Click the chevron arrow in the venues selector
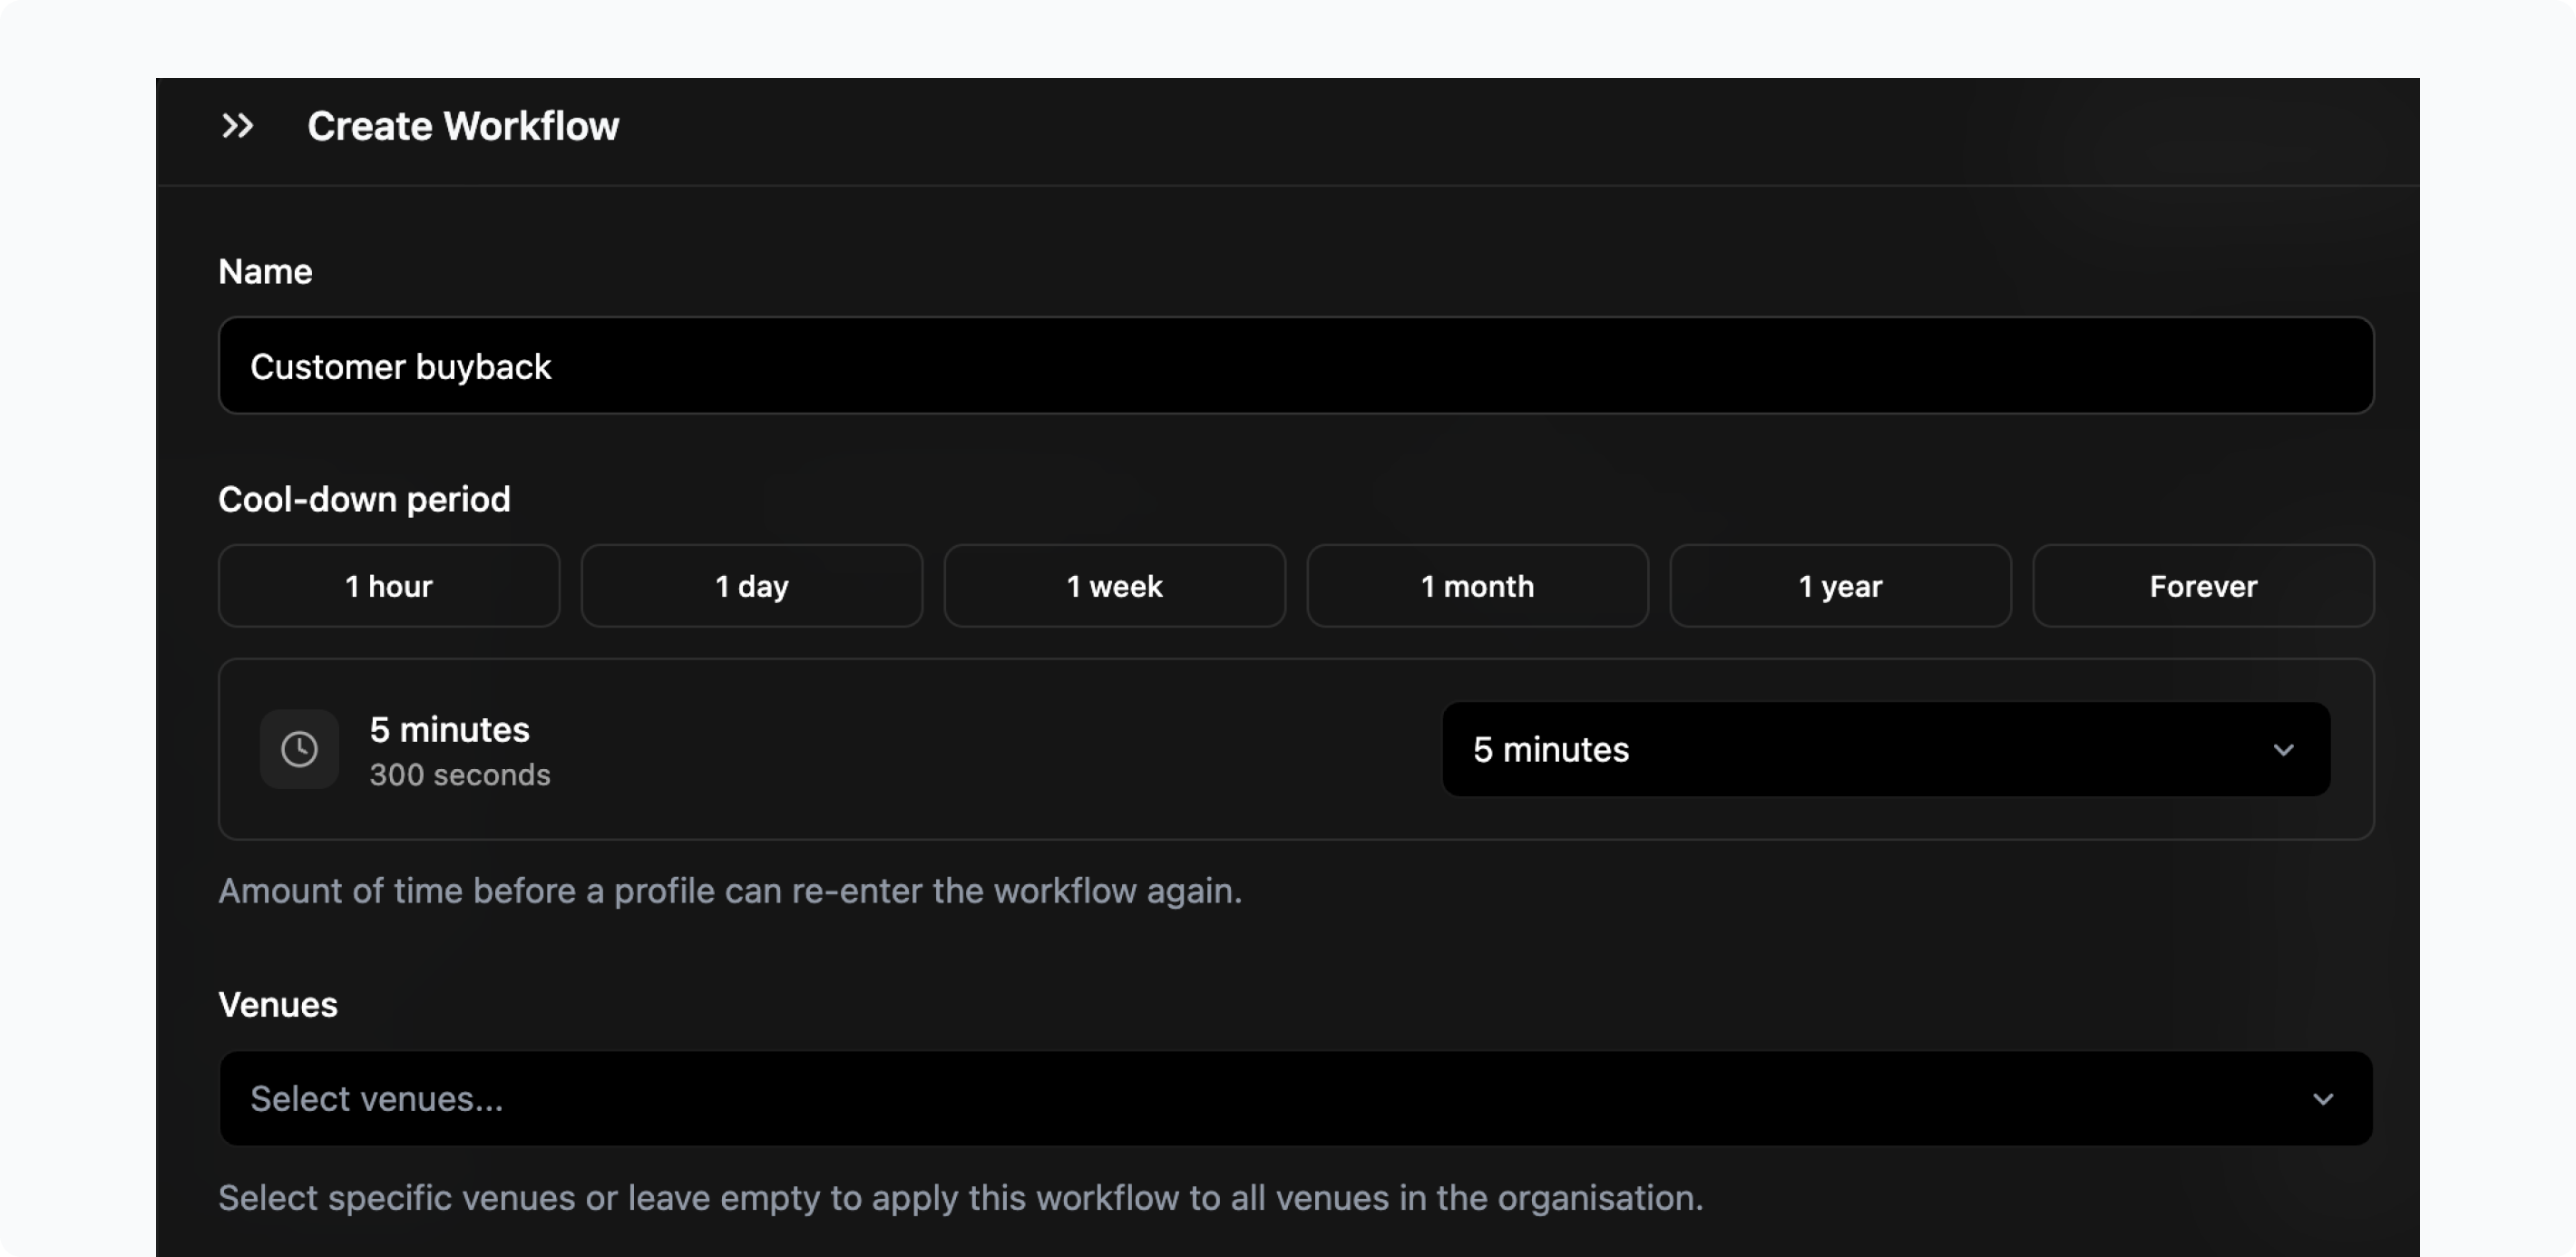The height and width of the screenshot is (1257, 2576). click(x=2322, y=1099)
